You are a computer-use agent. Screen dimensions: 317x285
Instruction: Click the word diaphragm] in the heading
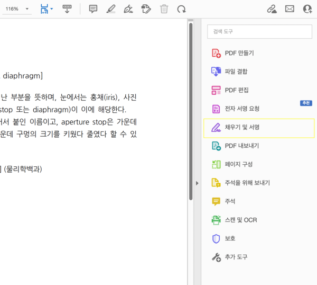coord(23,76)
